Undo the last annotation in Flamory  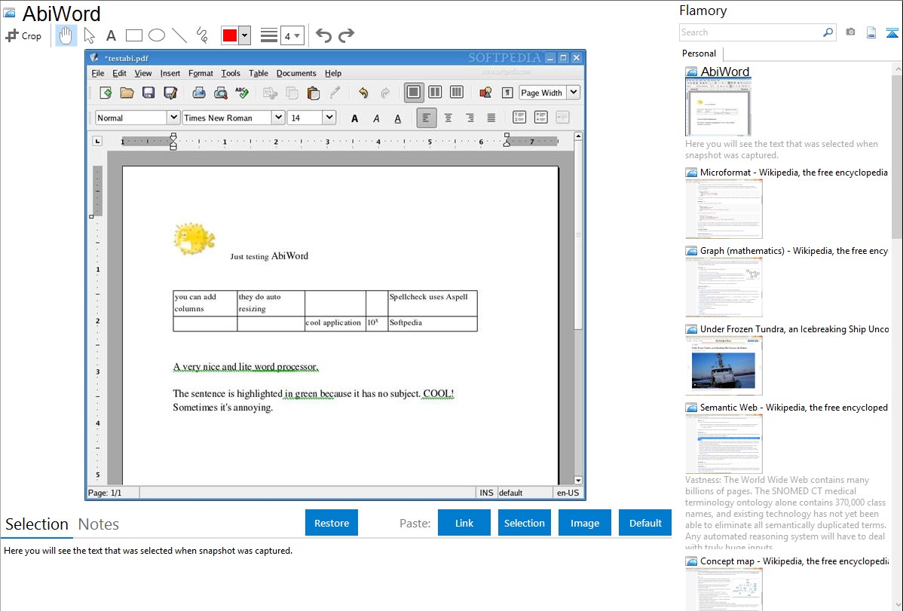pyautogui.click(x=323, y=35)
